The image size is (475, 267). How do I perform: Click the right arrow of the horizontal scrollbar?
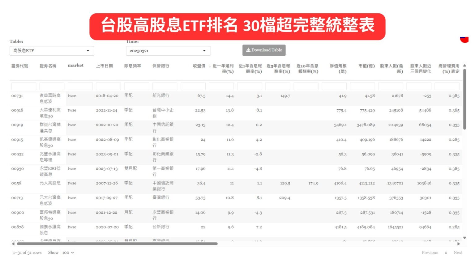(459, 244)
